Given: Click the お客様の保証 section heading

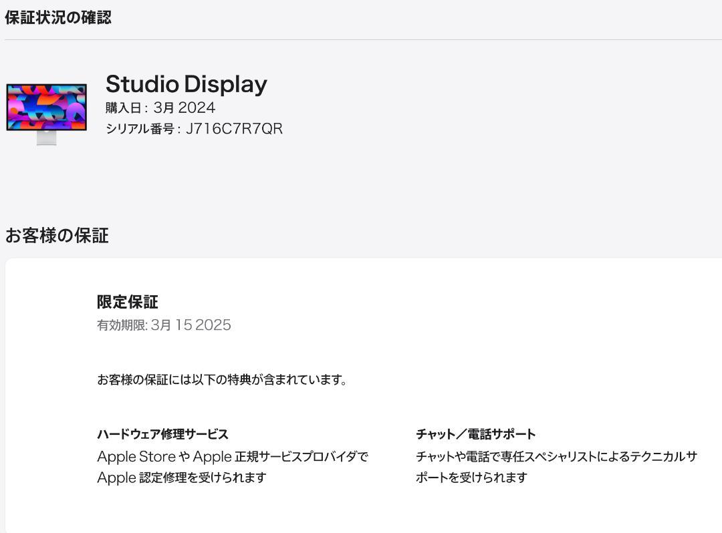Looking at the screenshot, I should click(57, 236).
